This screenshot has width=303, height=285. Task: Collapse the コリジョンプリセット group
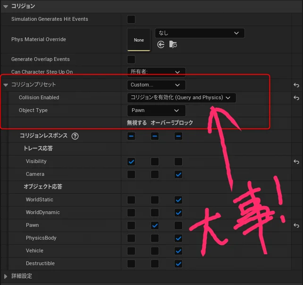[6, 85]
